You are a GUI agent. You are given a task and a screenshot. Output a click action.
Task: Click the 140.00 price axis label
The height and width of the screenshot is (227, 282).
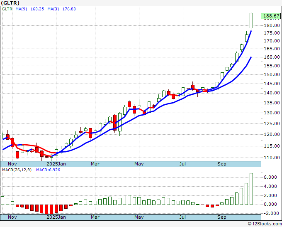272,93
